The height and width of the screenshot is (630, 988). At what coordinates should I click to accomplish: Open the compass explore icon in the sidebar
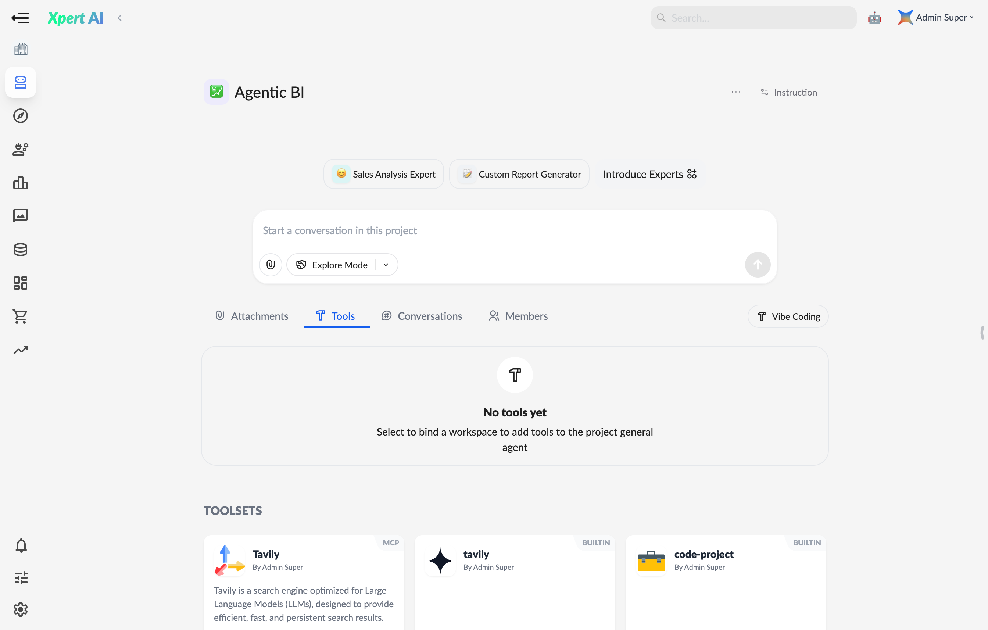click(x=21, y=116)
